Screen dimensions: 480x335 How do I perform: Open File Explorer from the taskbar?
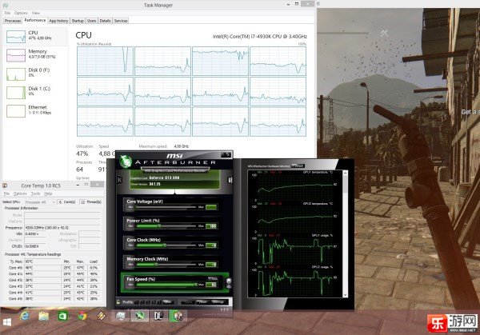click(x=43, y=316)
